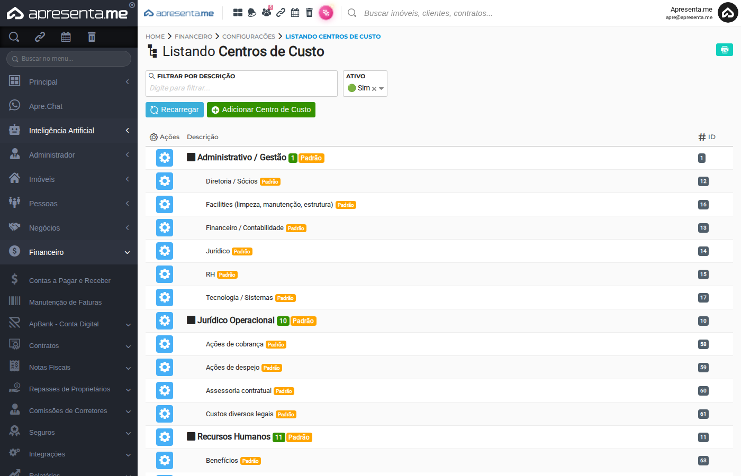The image size is (741, 476).
Task: Expand the Contratos submenu
Action: tap(69, 346)
